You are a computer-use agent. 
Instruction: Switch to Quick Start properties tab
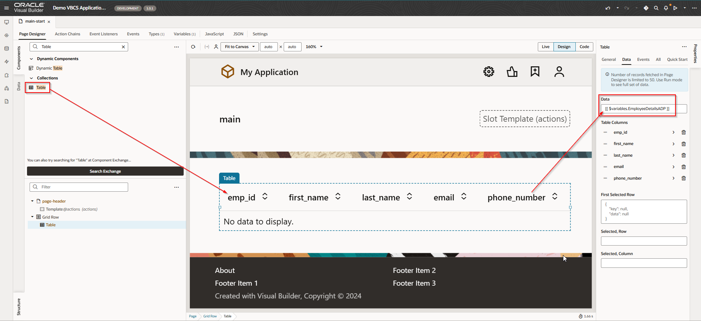point(677,60)
